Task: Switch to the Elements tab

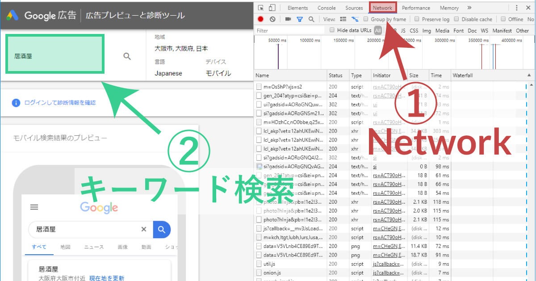Action: [x=298, y=8]
